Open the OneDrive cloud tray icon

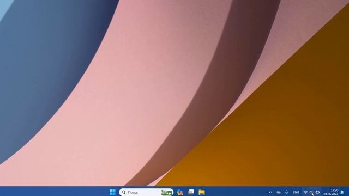click(x=279, y=192)
